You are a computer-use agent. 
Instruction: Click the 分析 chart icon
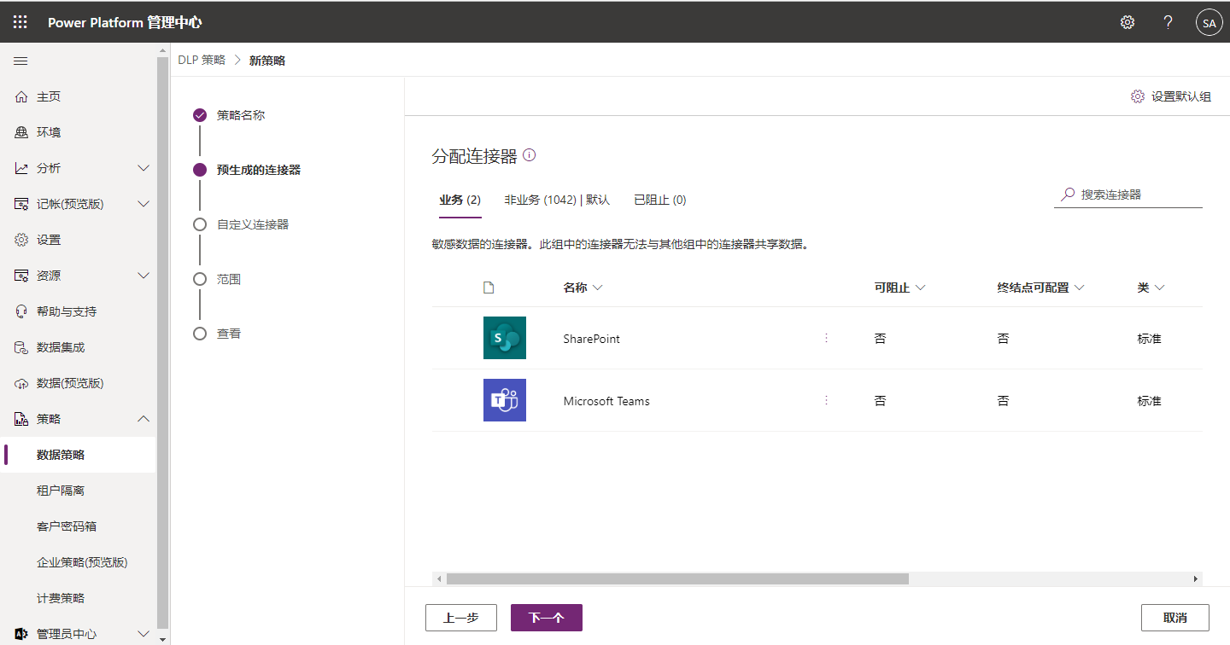coord(22,168)
